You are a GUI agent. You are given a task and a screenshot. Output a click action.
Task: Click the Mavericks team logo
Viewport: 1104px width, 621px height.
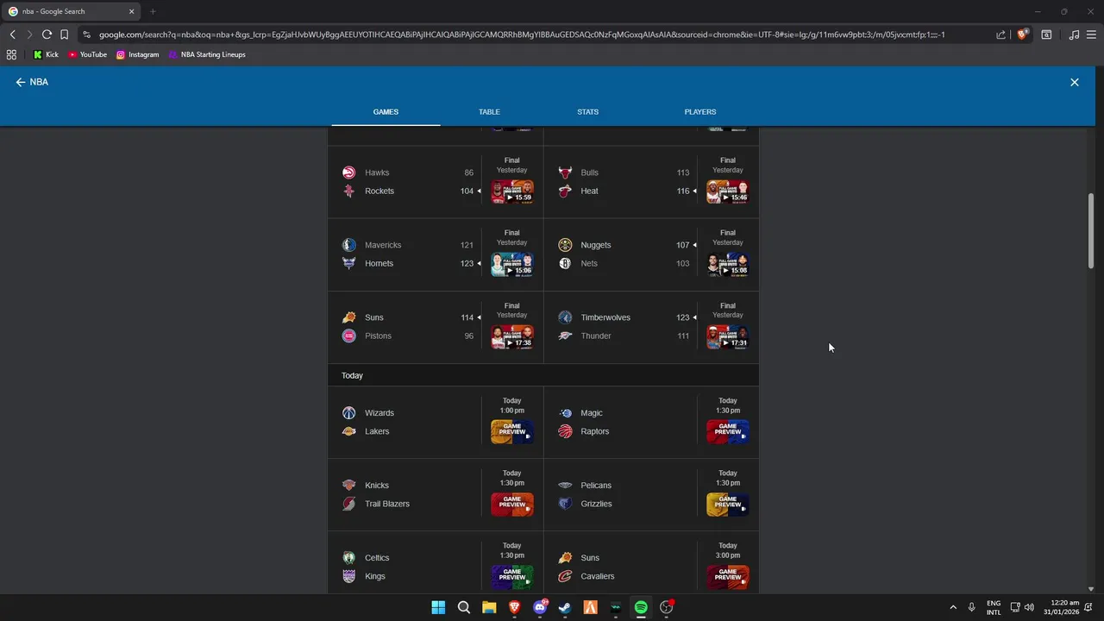(348, 245)
